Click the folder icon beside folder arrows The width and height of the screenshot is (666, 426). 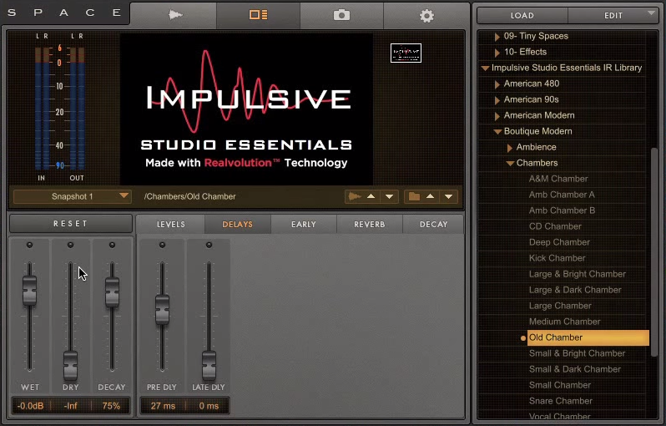[414, 196]
